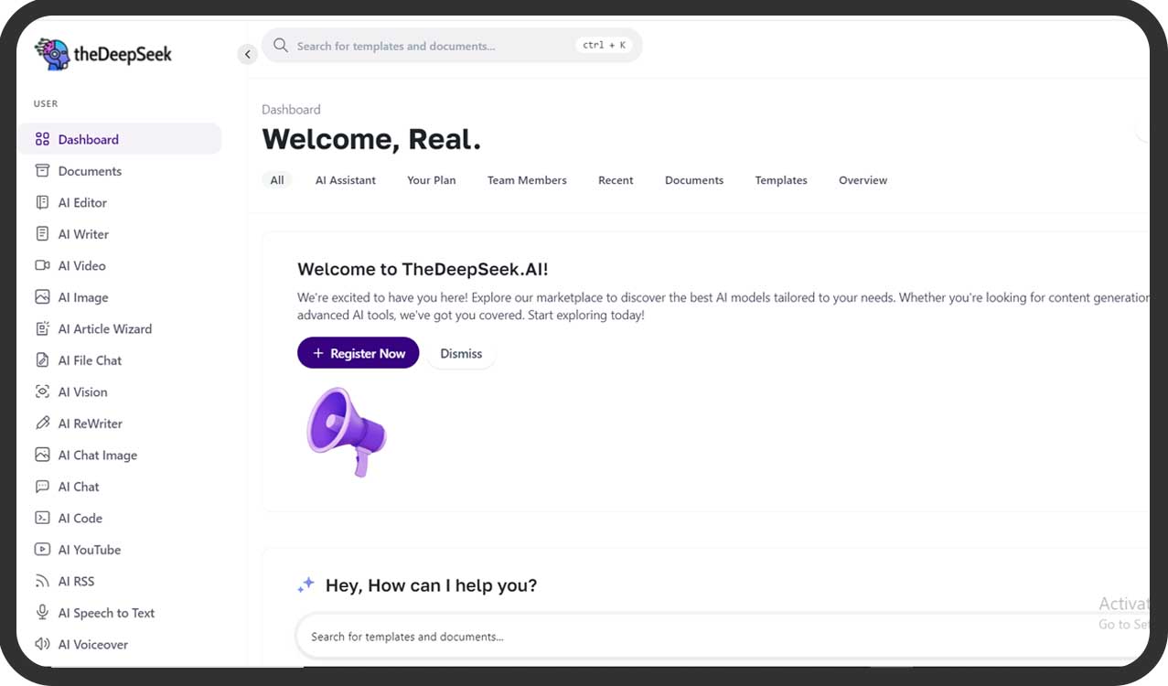Open the Overview tab

pos(863,180)
